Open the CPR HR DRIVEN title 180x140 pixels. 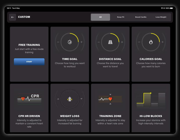pyautogui.click(x=29, y=116)
